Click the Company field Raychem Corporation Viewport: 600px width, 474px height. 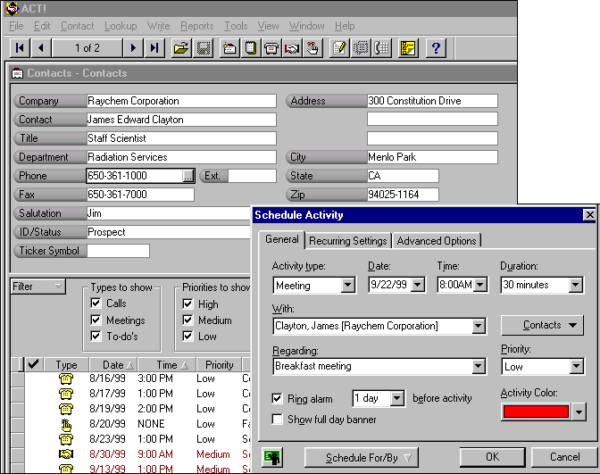181,101
